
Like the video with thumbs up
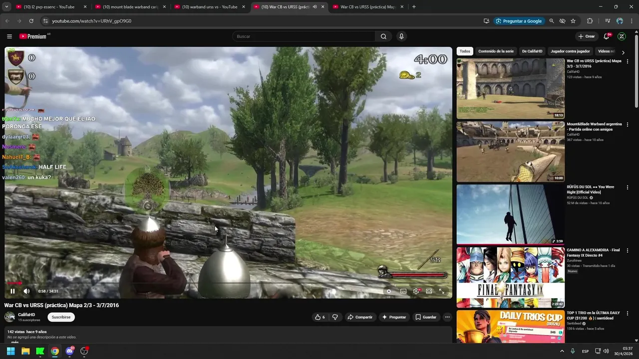click(319, 317)
